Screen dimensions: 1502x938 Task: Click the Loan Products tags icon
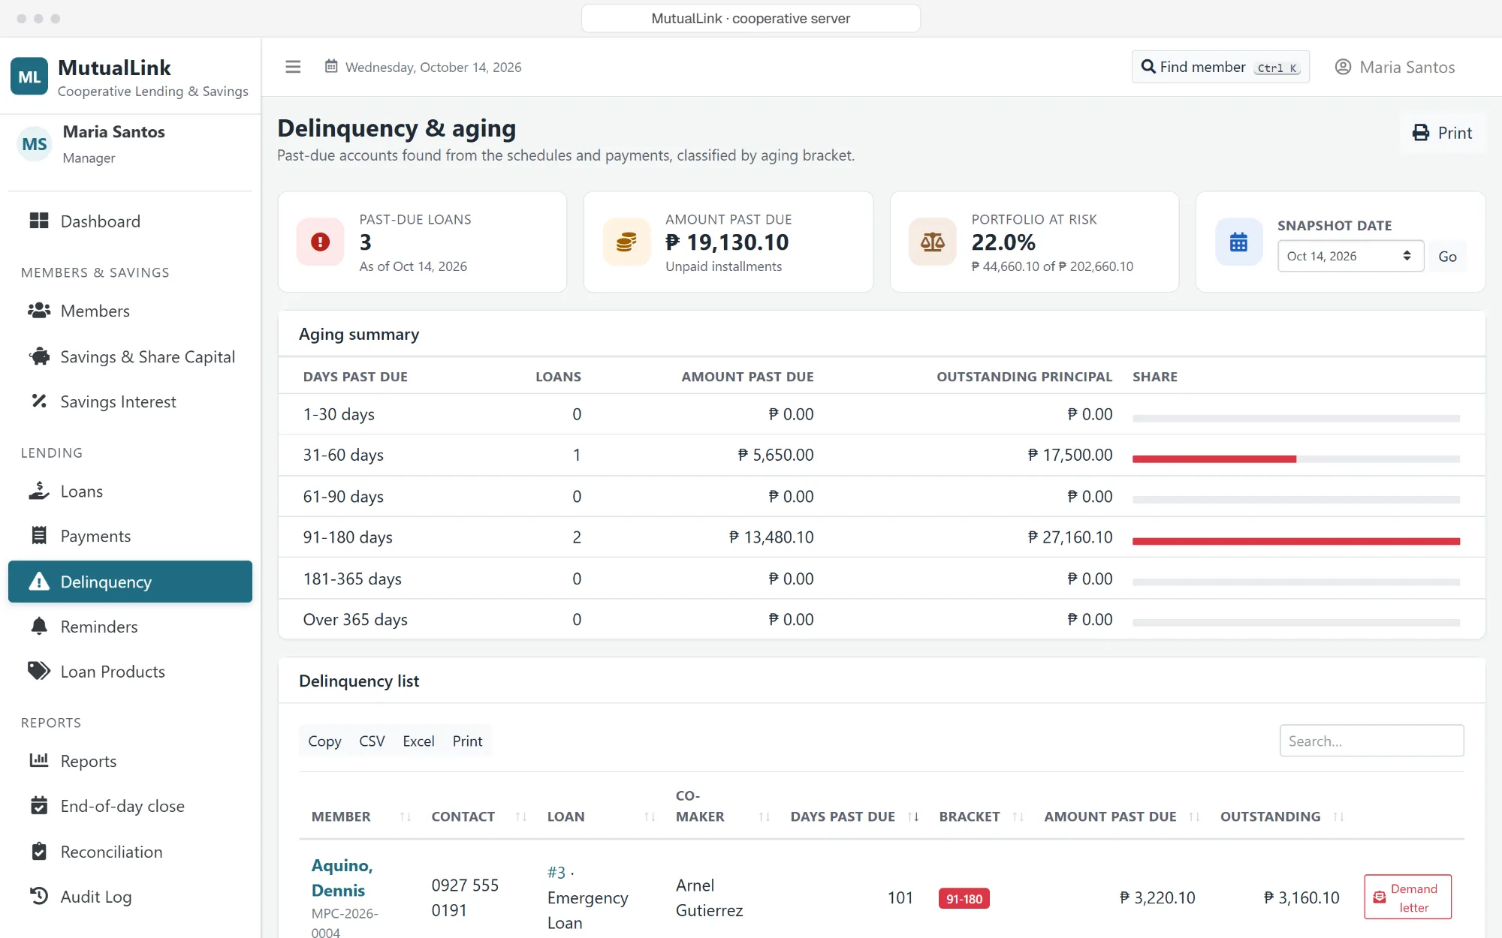click(39, 671)
